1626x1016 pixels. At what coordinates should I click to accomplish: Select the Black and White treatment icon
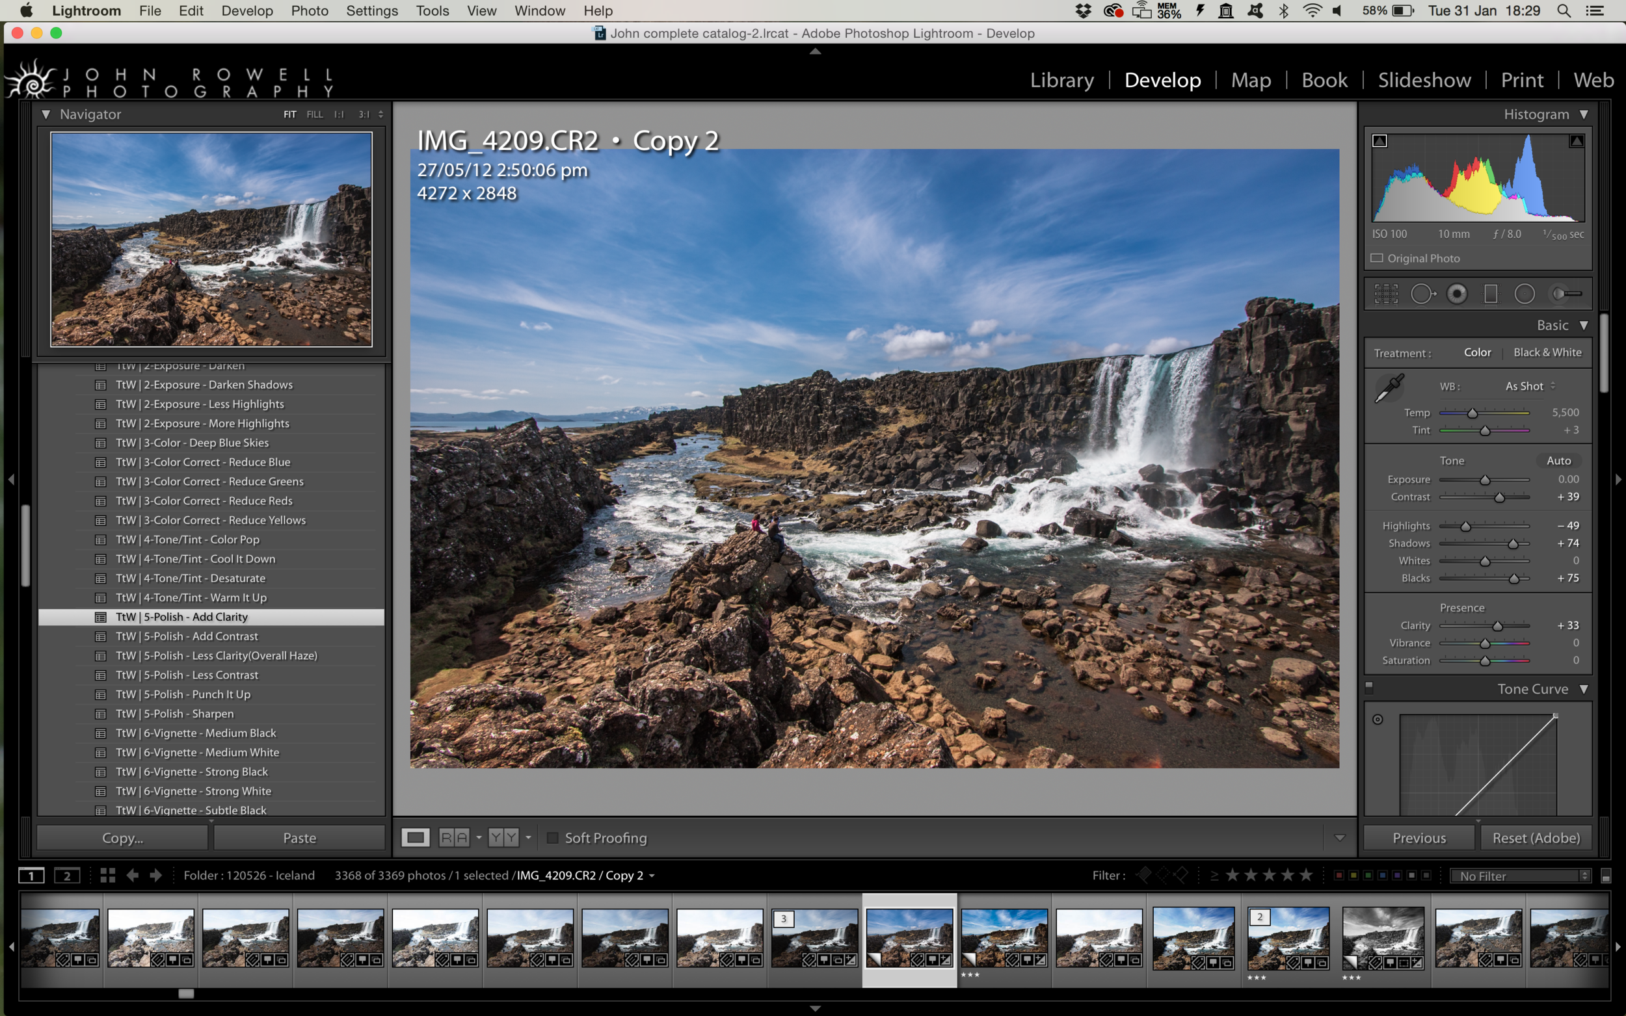[x=1545, y=351]
